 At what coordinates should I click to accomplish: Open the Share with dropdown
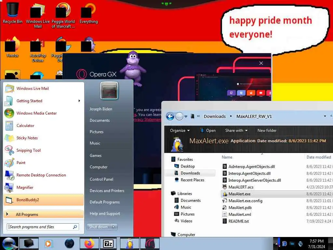(236, 131)
